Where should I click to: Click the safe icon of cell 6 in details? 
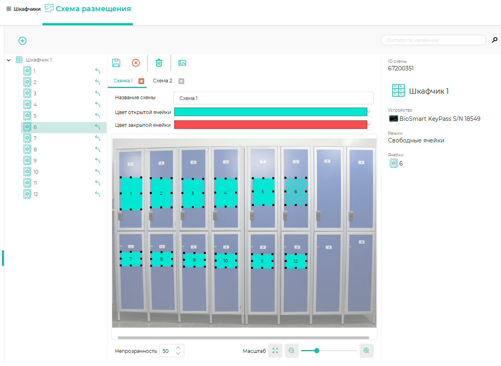[394, 163]
